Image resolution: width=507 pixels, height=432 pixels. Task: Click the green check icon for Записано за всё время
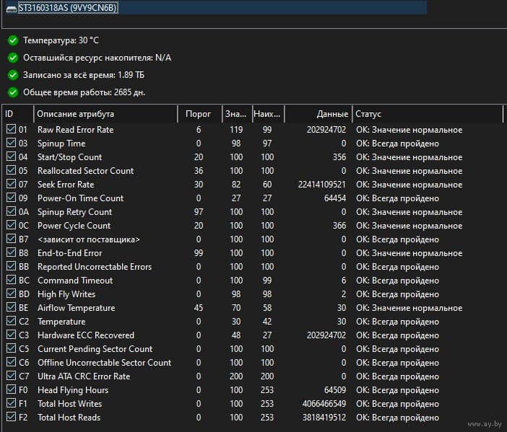(x=13, y=75)
